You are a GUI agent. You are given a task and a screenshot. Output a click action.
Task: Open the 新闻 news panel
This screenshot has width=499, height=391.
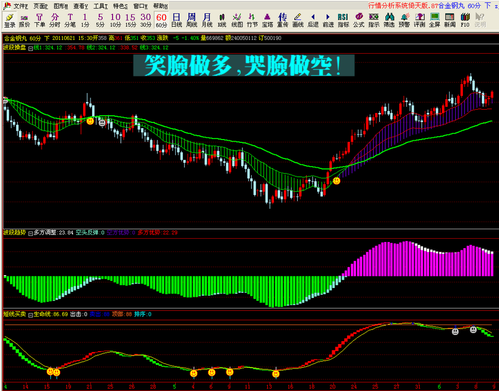pos(450,20)
